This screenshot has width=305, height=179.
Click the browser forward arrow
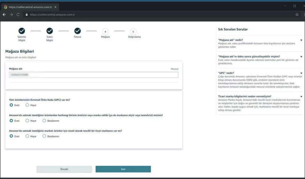(x=11, y=15)
